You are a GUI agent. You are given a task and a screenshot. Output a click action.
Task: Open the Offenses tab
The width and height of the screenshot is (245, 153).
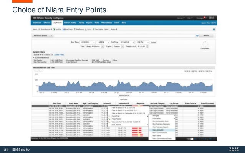click(47, 23)
